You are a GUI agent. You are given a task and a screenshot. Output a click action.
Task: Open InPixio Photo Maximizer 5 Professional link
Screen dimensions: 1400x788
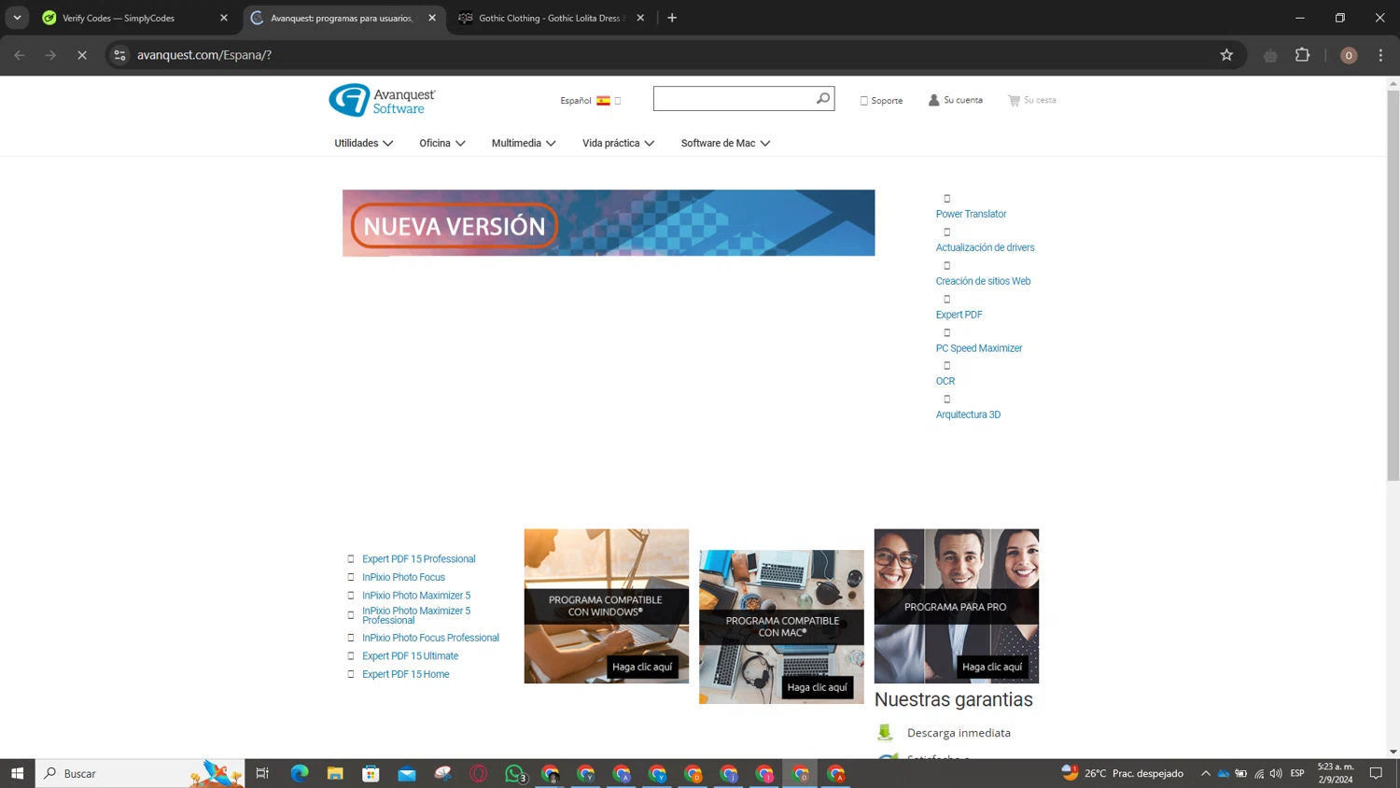click(x=416, y=615)
